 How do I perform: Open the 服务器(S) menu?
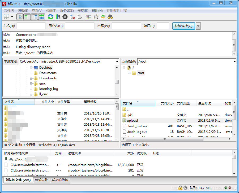(67, 11)
